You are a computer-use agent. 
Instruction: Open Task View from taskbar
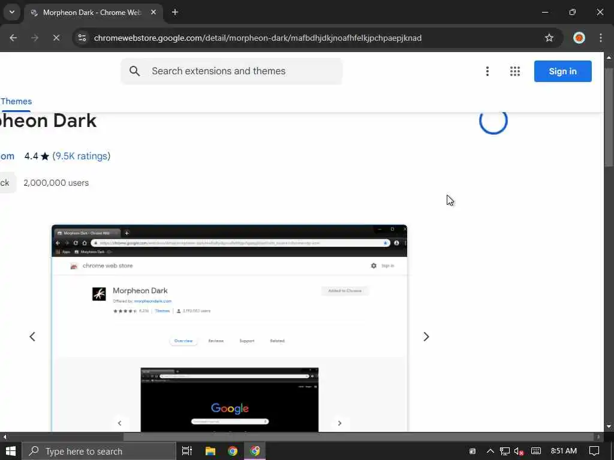tap(187, 451)
